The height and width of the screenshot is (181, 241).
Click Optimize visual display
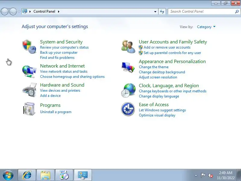click(x=157, y=115)
